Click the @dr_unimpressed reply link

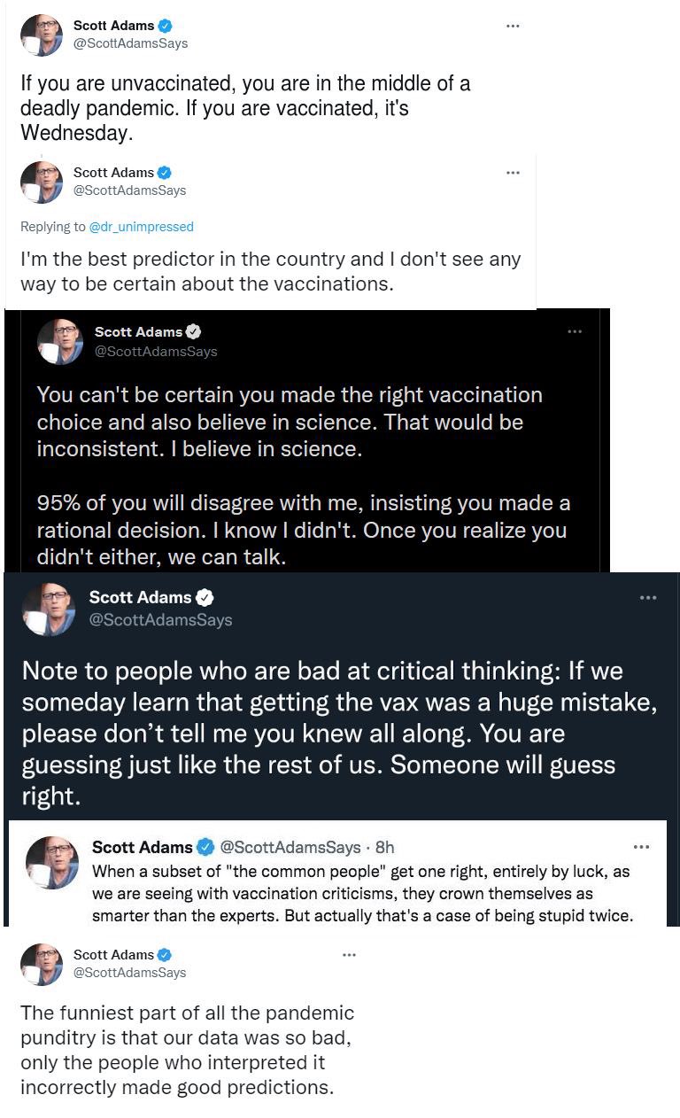click(x=142, y=227)
